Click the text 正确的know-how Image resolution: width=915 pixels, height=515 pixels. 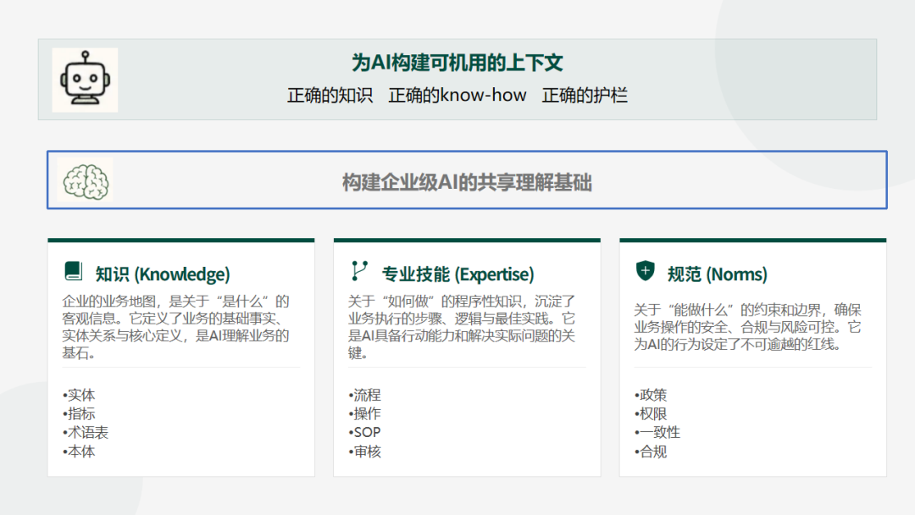[457, 95]
